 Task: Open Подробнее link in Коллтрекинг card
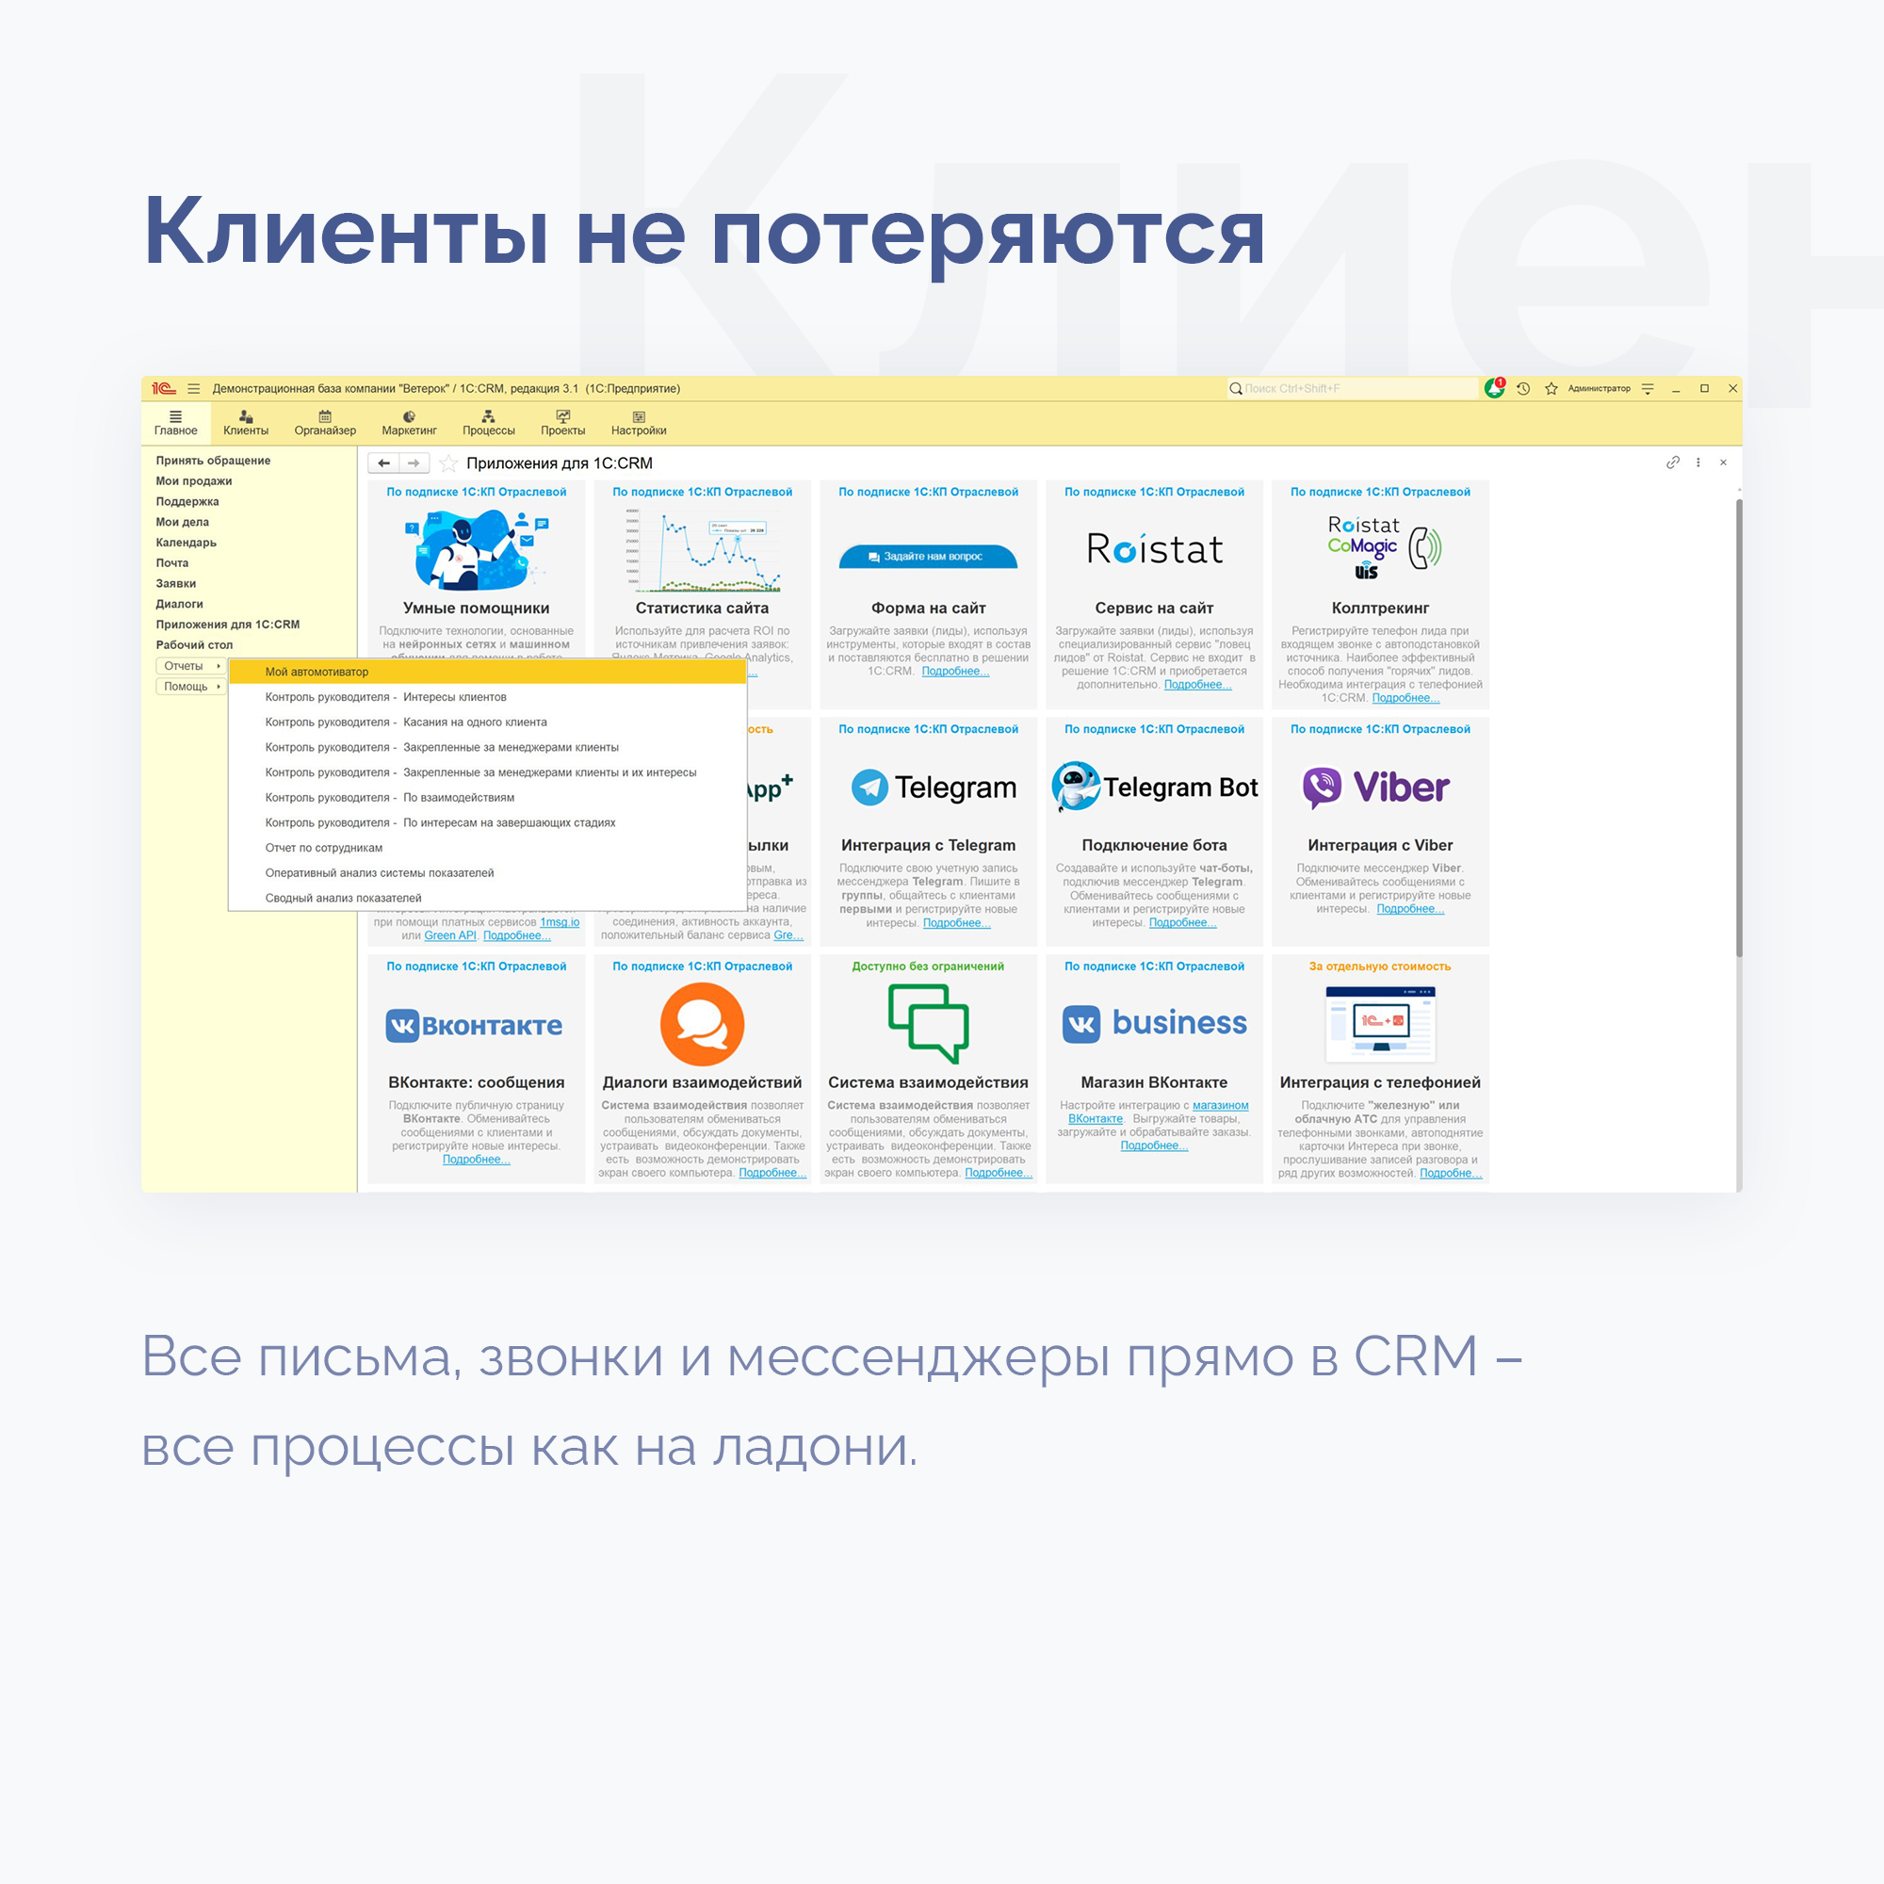click(1405, 697)
